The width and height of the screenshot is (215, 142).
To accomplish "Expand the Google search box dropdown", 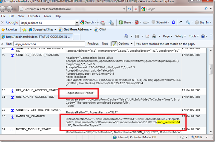I will click(x=77, y=22).
